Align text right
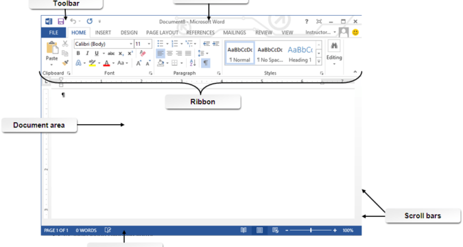The image size is (463, 247). (x=179, y=54)
